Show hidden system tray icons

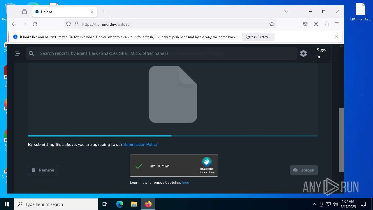click(314, 204)
